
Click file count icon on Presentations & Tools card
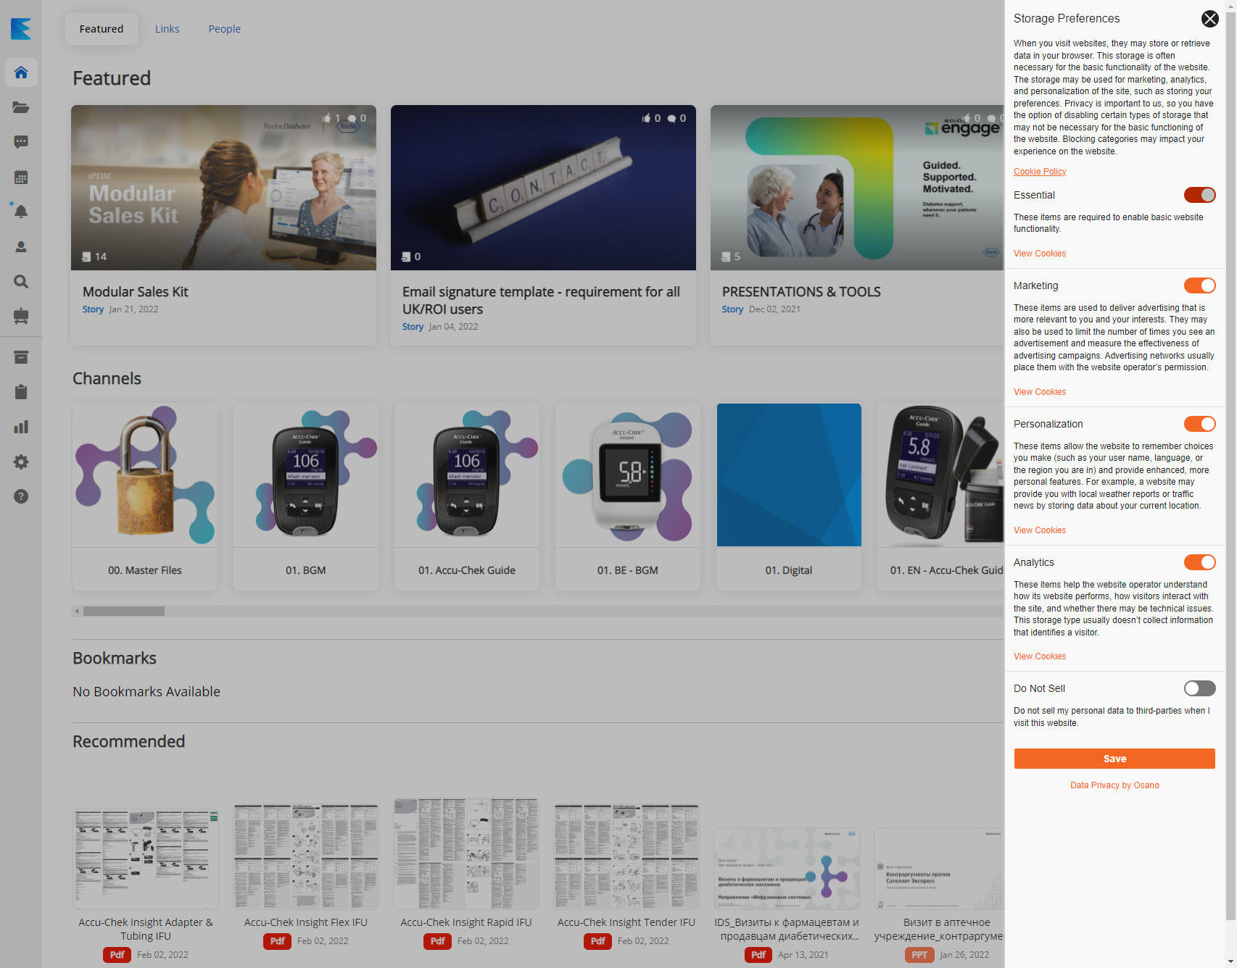726,256
